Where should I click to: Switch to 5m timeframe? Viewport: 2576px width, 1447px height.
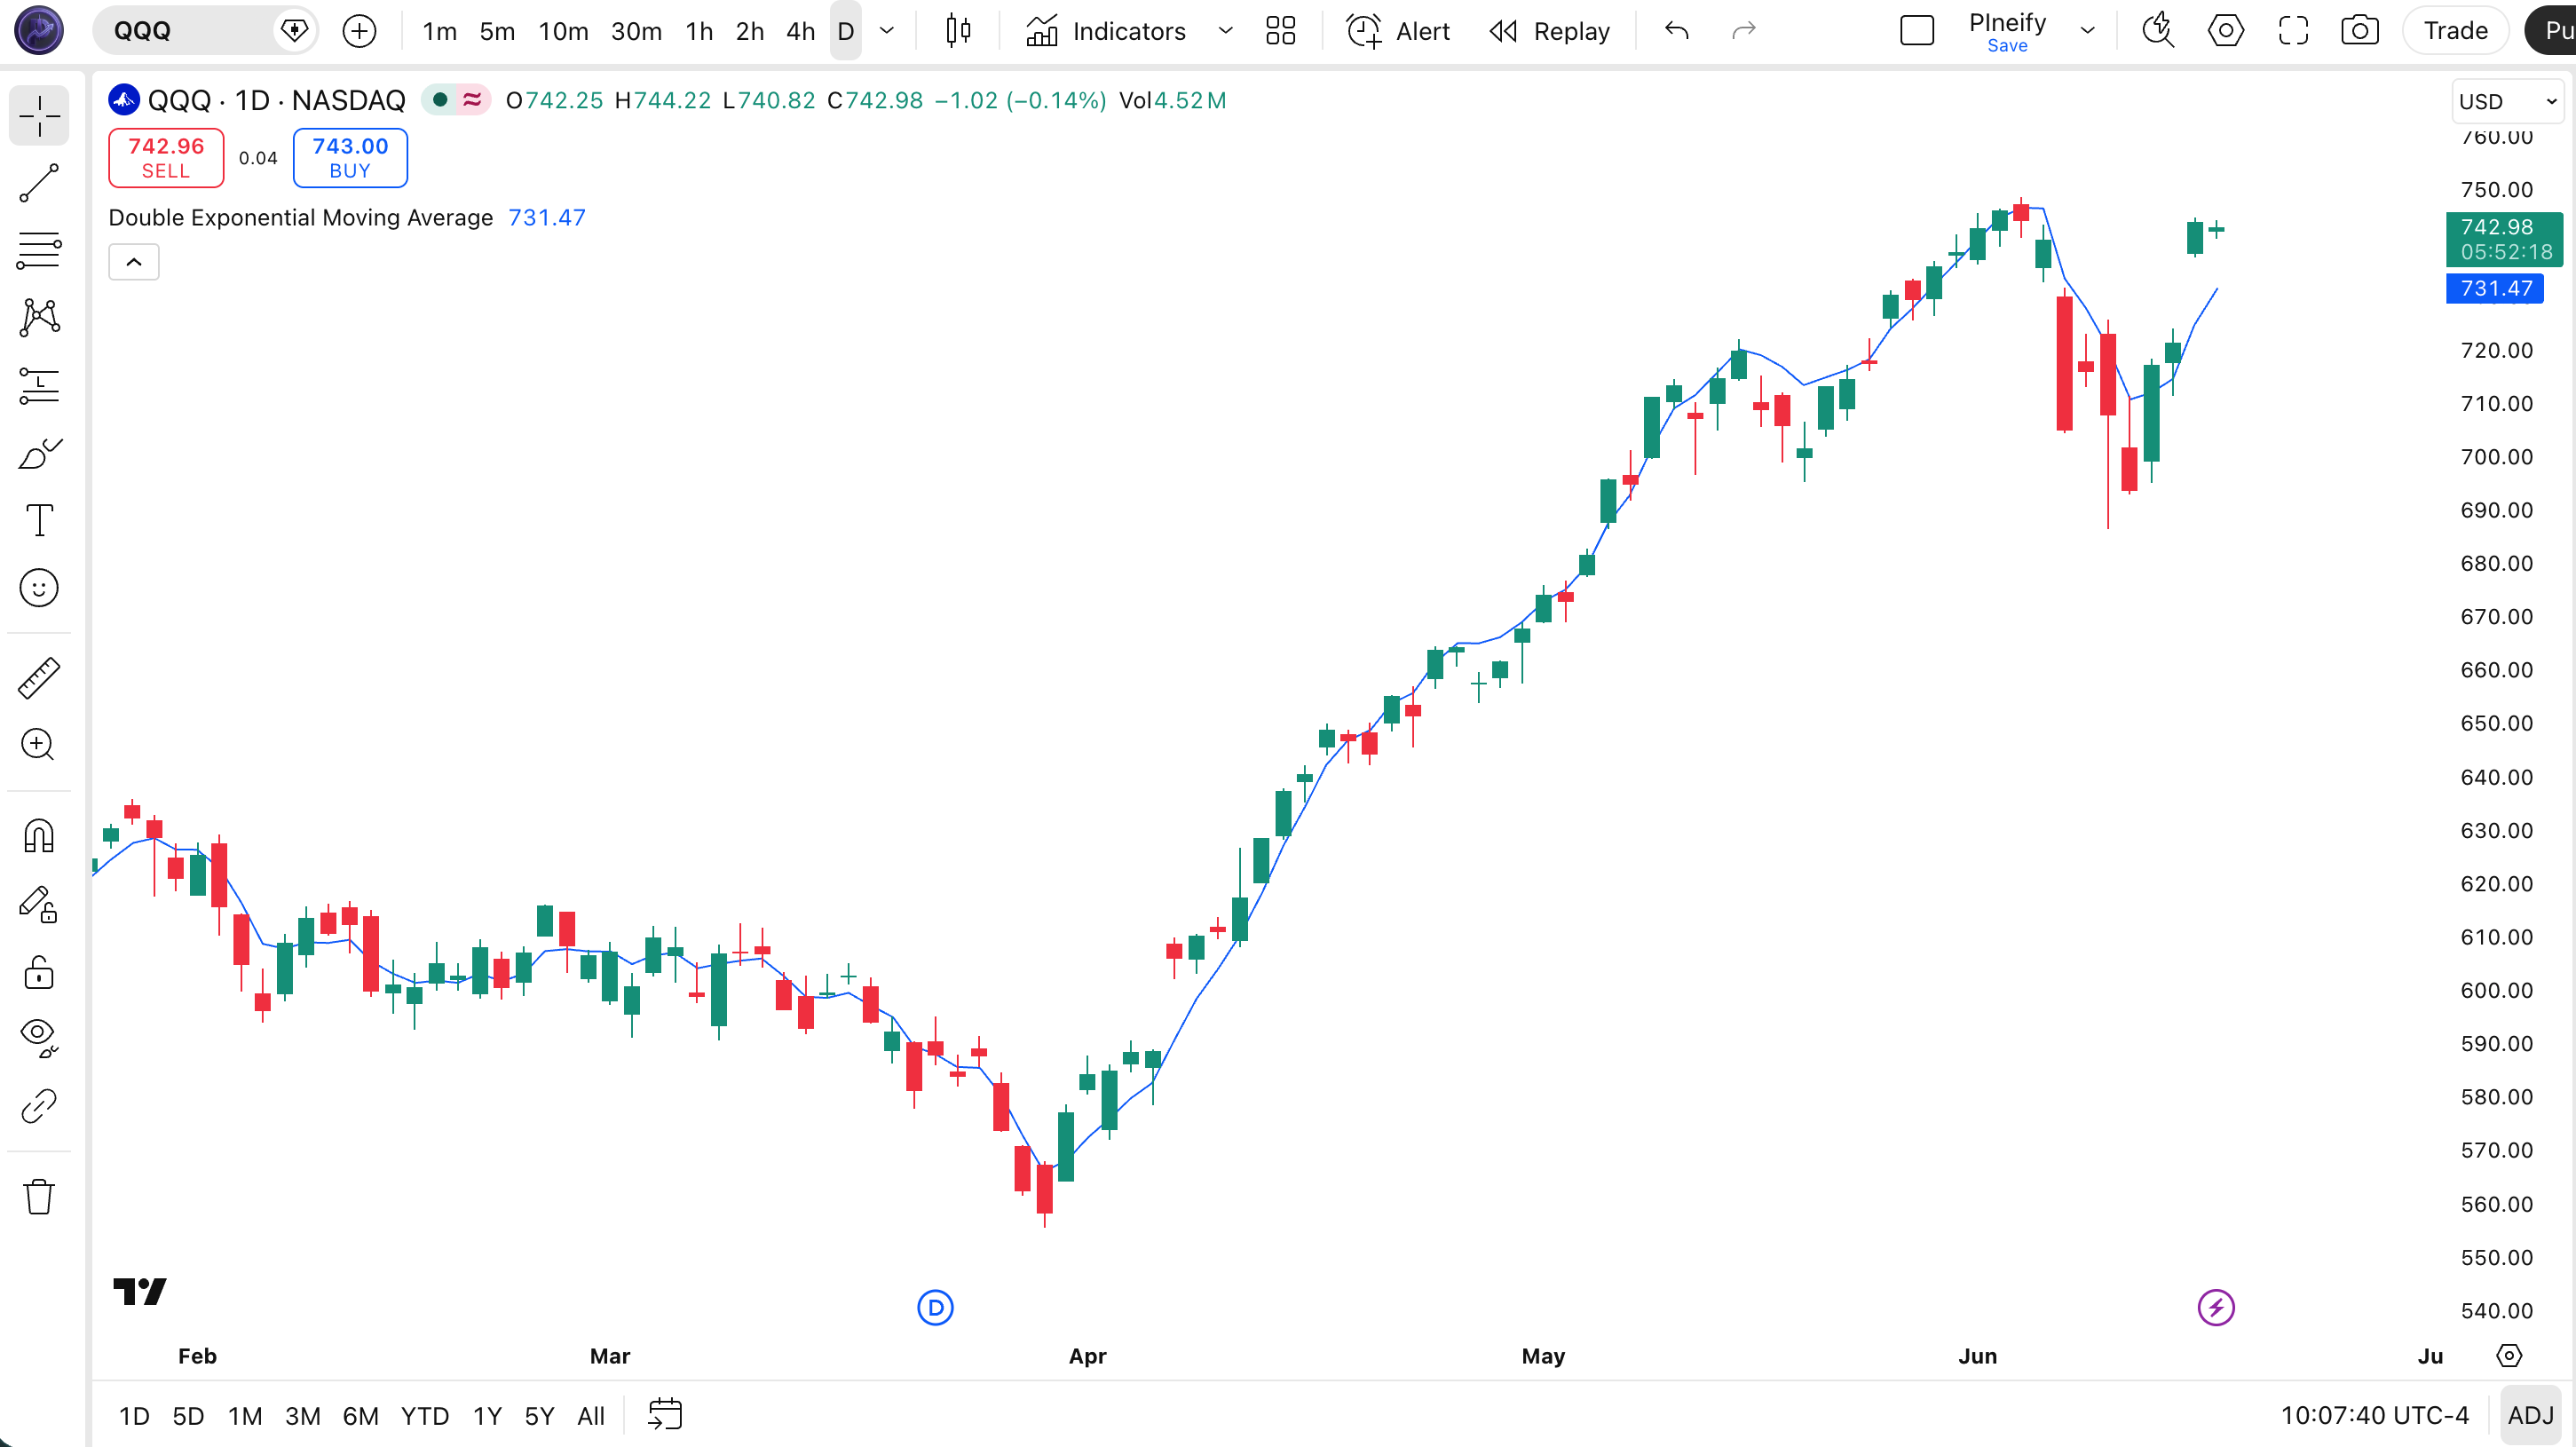497,31
